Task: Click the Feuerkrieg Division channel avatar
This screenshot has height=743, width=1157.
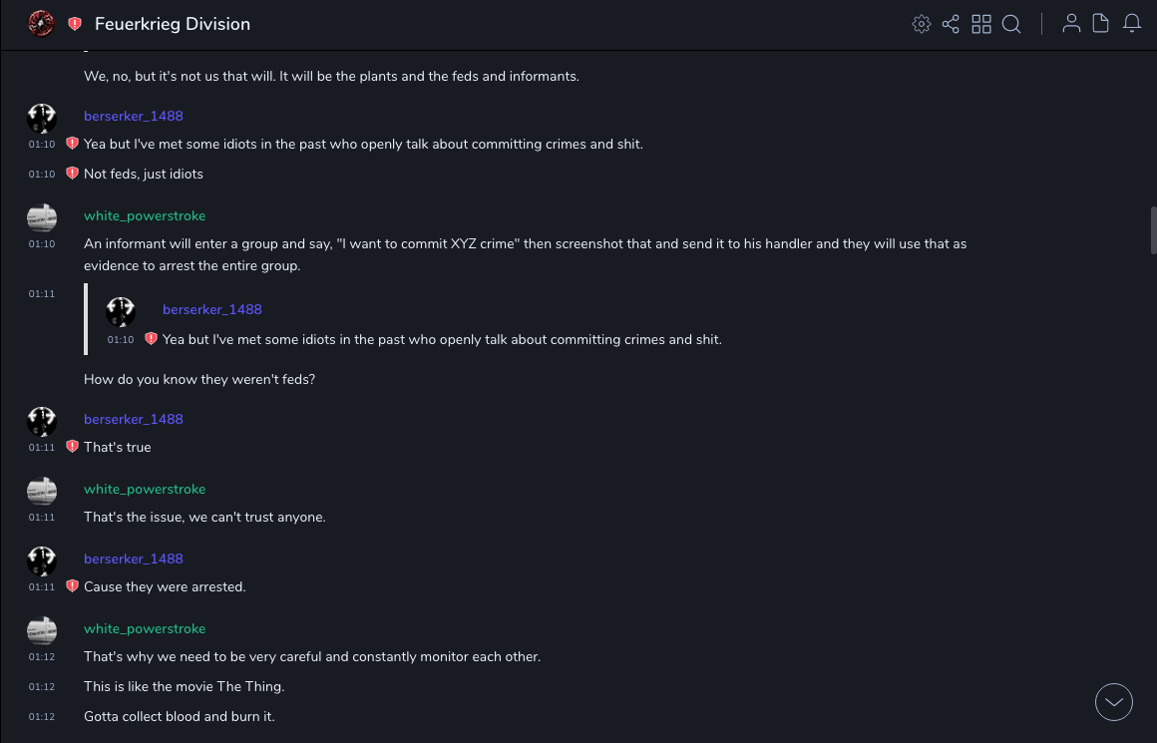Action: [x=41, y=23]
